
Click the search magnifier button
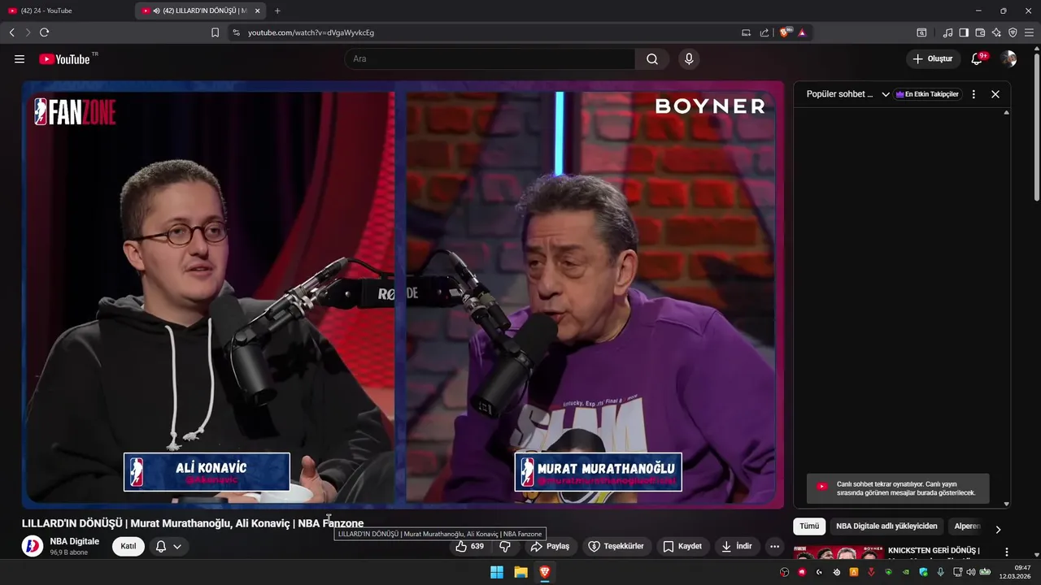pyautogui.click(x=652, y=59)
